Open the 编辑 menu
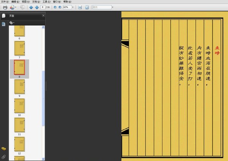This screenshot has width=228, height=161. click(x=15, y=2)
